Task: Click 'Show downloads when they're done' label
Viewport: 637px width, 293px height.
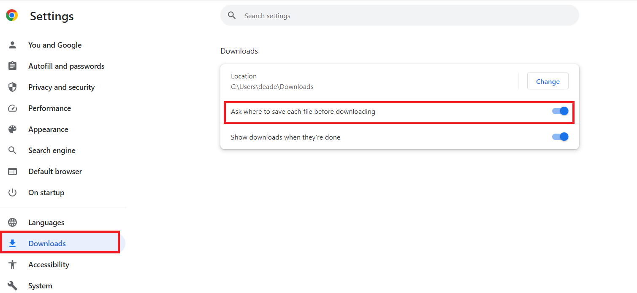Action: (x=285, y=137)
